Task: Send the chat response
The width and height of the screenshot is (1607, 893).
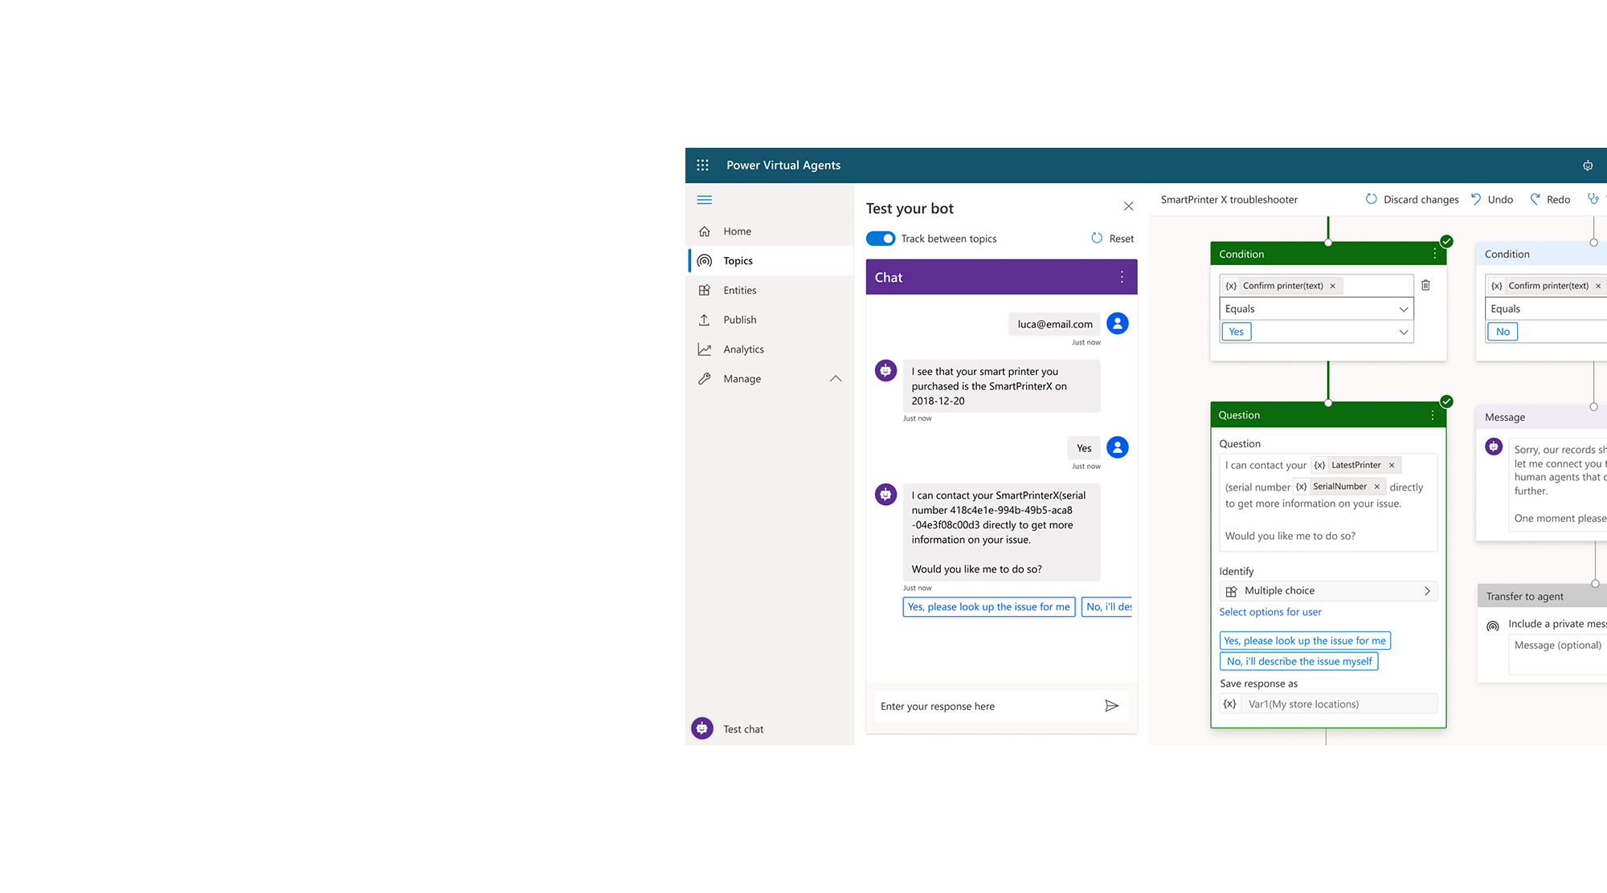Action: click(x=1112, y=706)
